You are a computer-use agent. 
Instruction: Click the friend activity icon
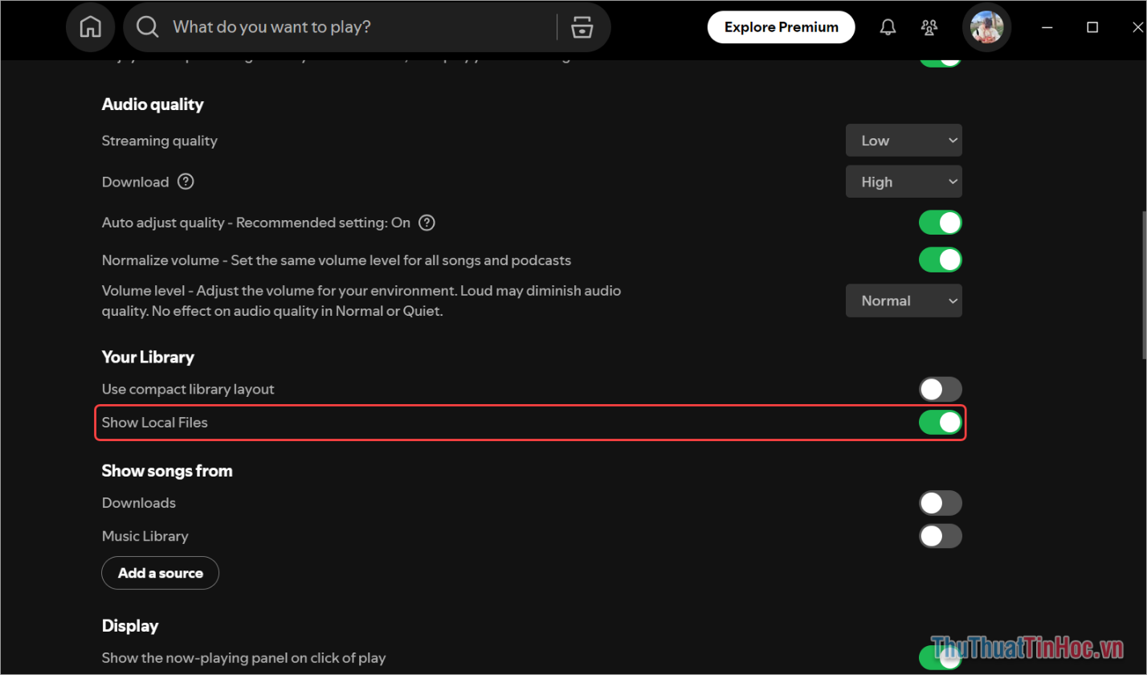click(x=929, y=27)
